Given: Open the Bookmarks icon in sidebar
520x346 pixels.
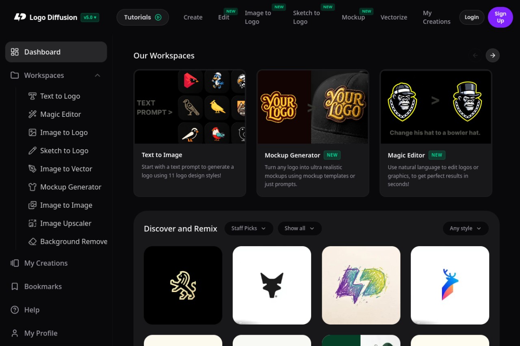Looking at the screenshot, I should click(15, 286).
